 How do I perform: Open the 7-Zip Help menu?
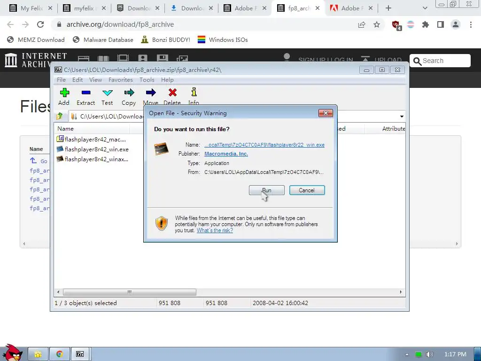click(x=167, y=80)
